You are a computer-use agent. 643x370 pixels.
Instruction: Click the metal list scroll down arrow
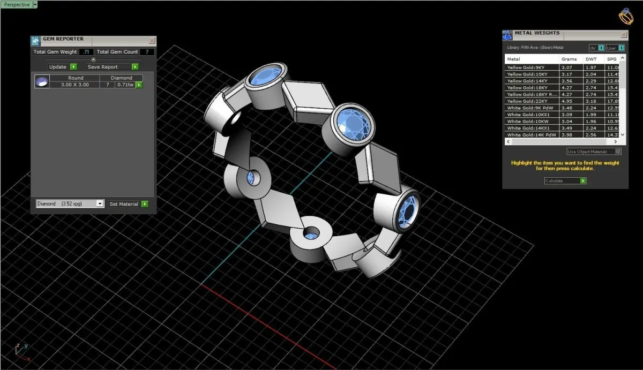click(x=622, y=135)
